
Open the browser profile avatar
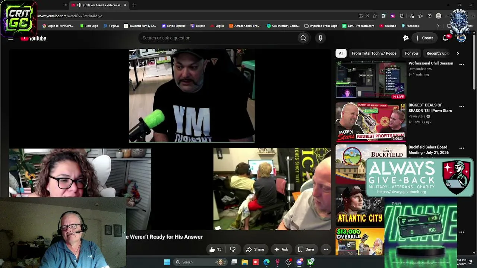tap(439, 16)
